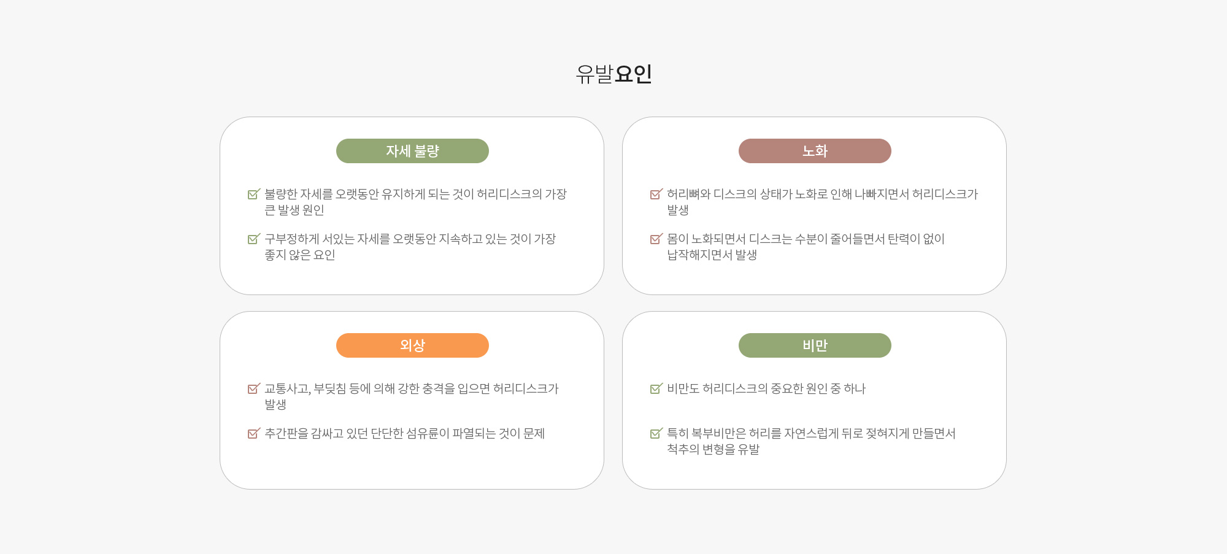The image size is (1227, 554).
Task: Click text 구부정하게 서있는 자세를 오랫동안
Action: tap(350, 239)
